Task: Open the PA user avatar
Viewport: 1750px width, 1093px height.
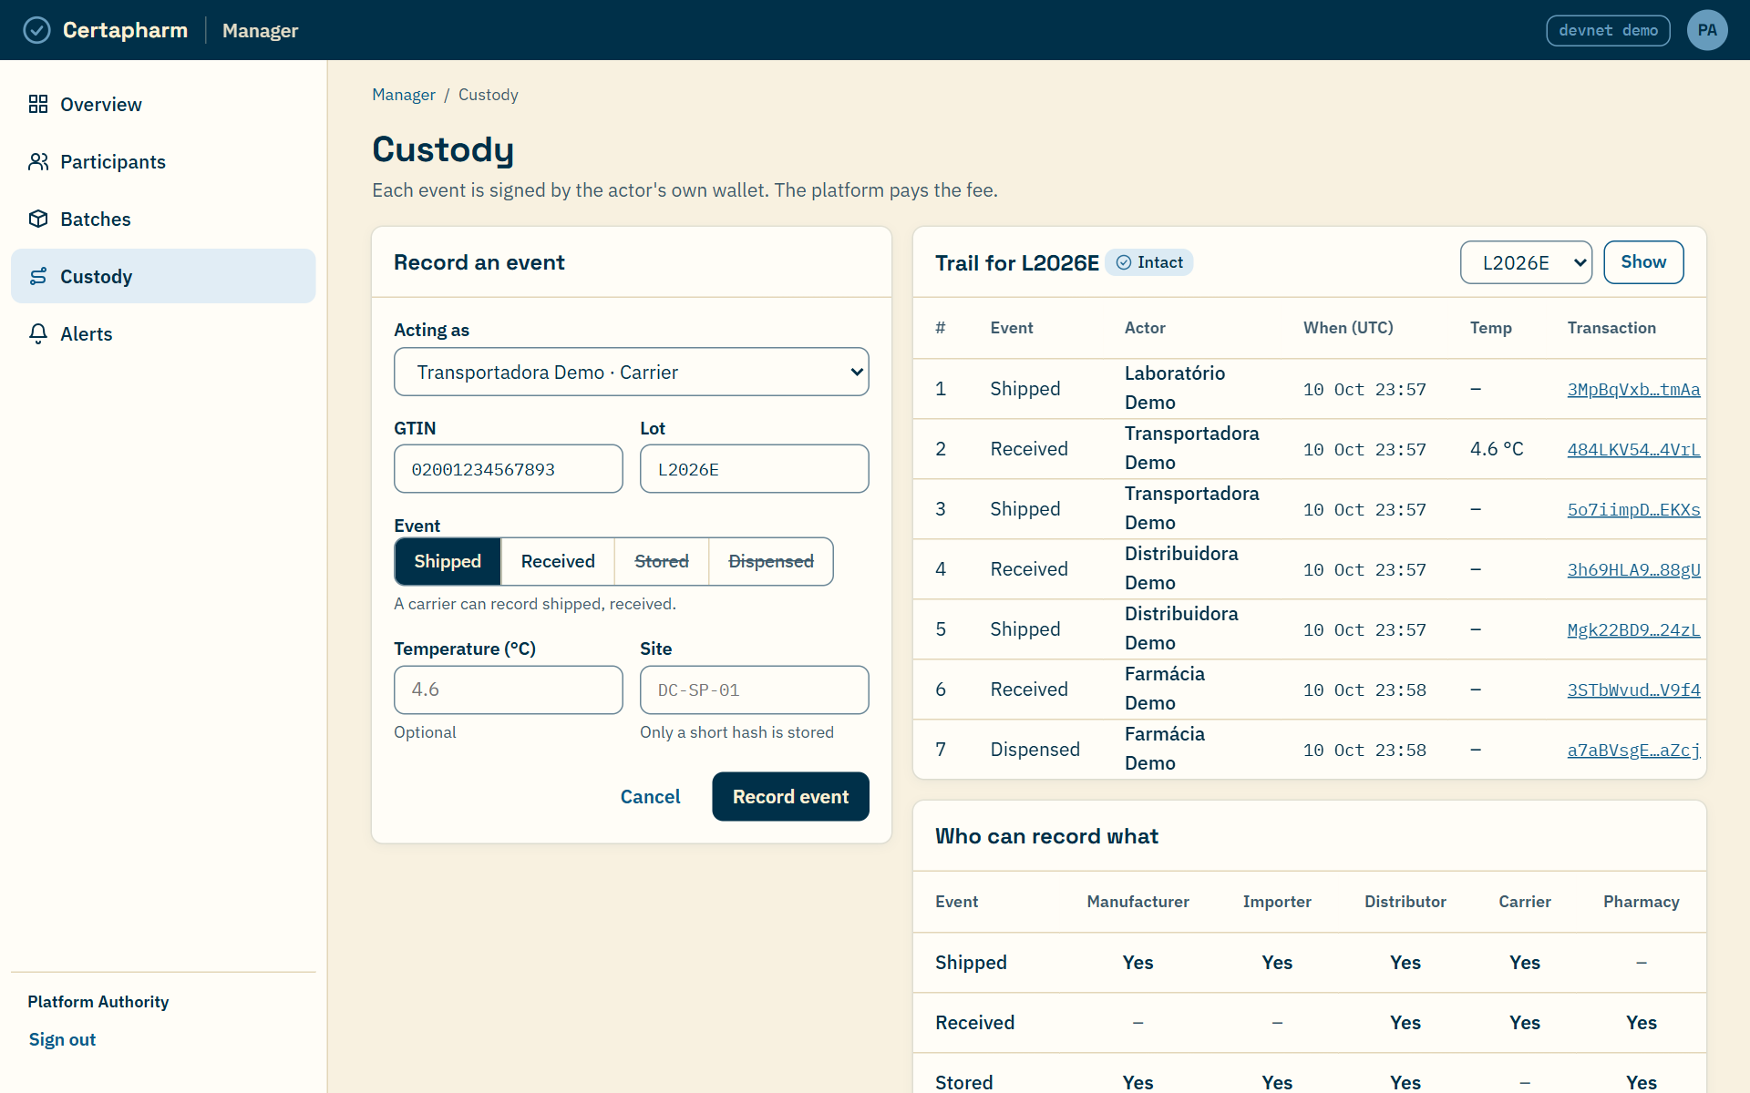Action: pos(1707,30)
